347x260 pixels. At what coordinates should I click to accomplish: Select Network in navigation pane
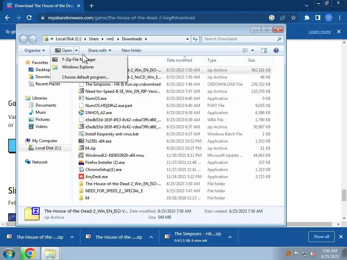coord(40,162)
